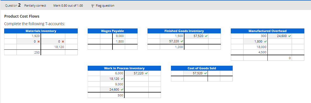Click the Product Cost Flows heading
This screenshot has width=311, height=103.
[x=22, y=16]
